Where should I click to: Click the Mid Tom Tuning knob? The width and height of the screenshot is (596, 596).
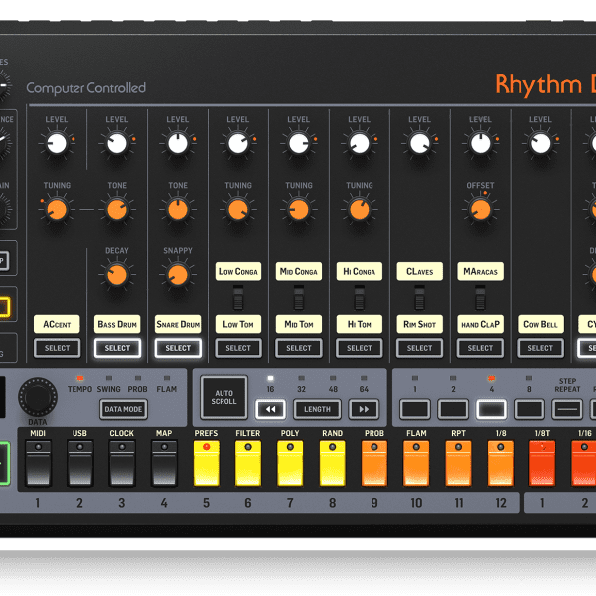pos(299,210)
